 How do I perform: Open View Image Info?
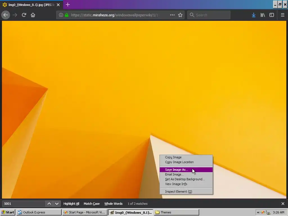pyautogui.click(x=186, y=184)
